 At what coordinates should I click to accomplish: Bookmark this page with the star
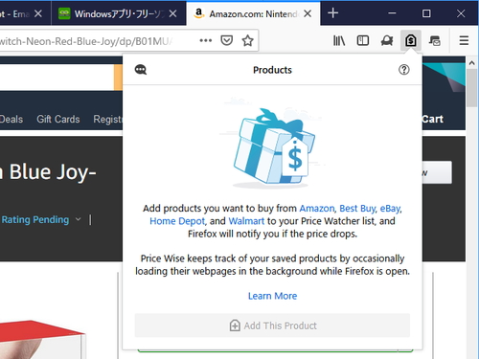247,40
